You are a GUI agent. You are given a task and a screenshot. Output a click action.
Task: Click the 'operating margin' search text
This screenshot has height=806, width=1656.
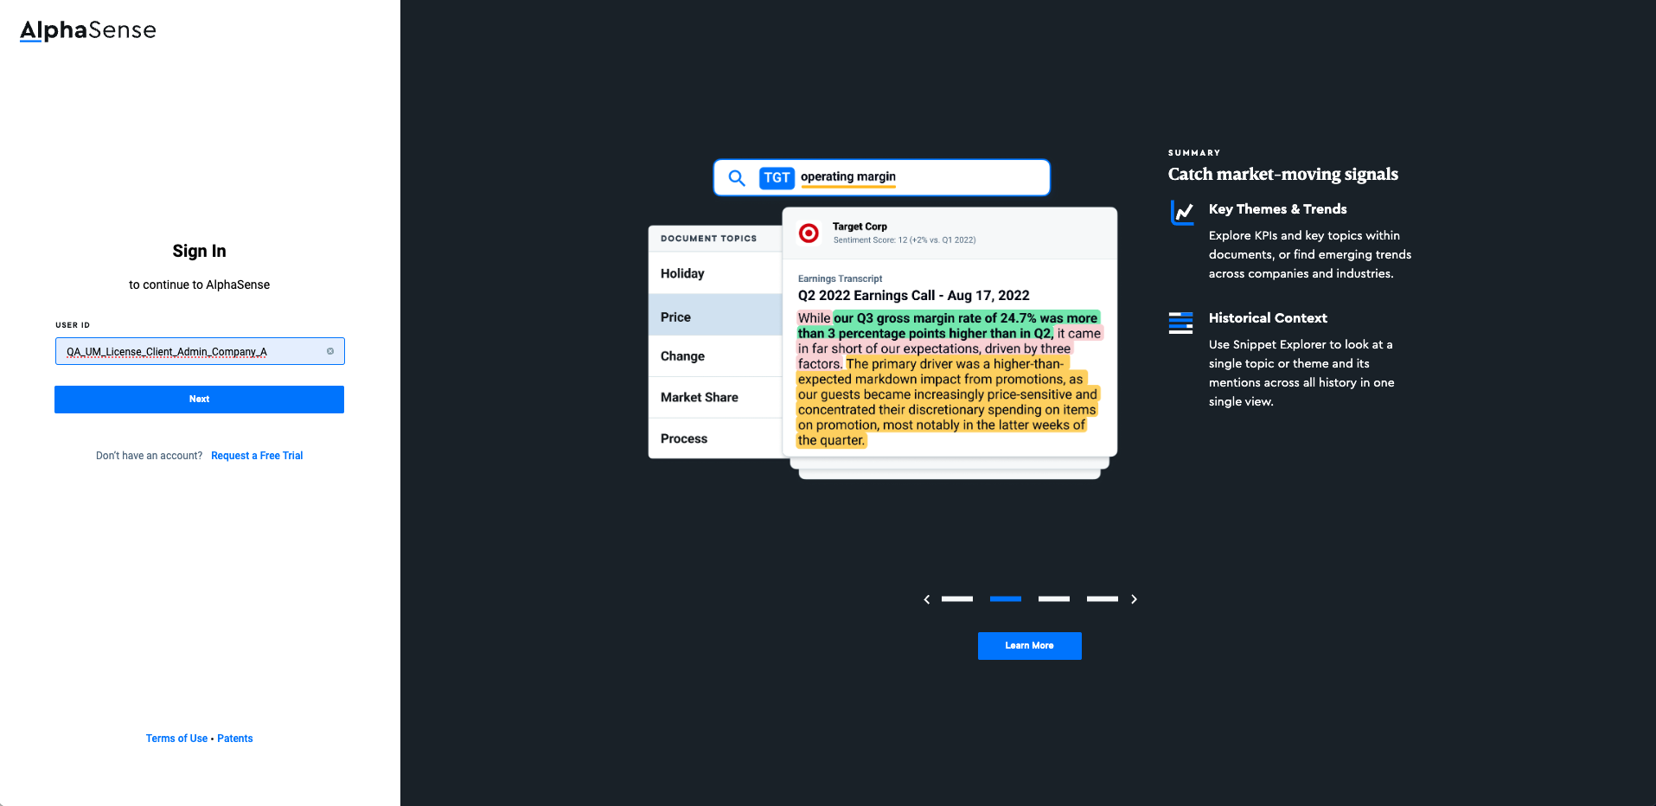pyautogui.click(x=848, y=176)
